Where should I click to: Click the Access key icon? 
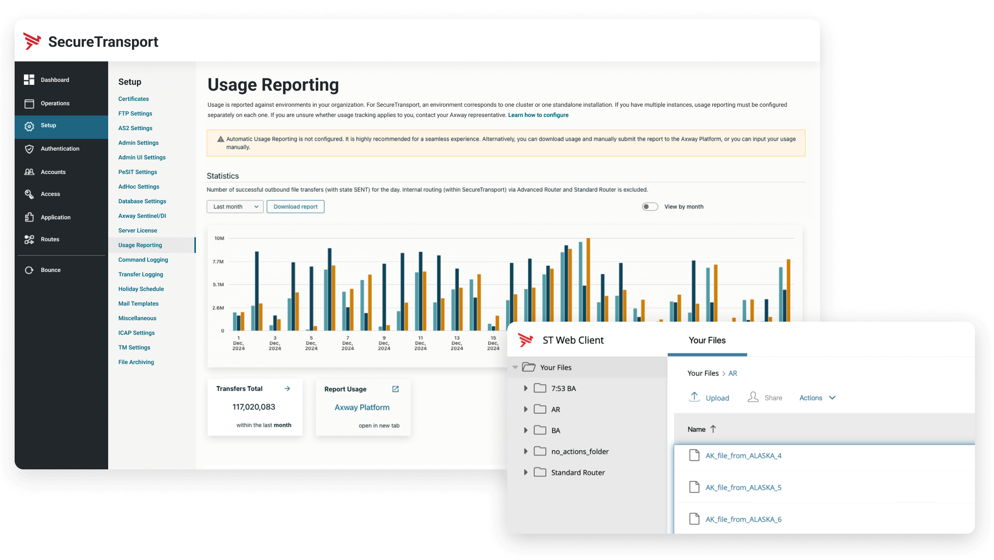(29, 194)
